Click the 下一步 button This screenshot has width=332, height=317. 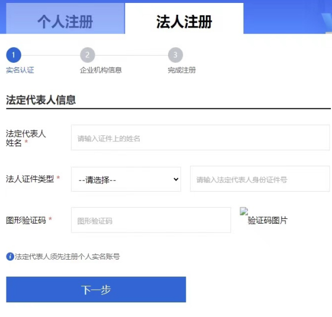point(96,289)
